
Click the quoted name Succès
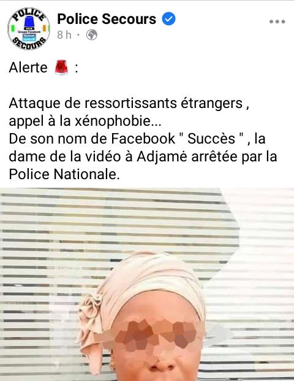point(211,139)
